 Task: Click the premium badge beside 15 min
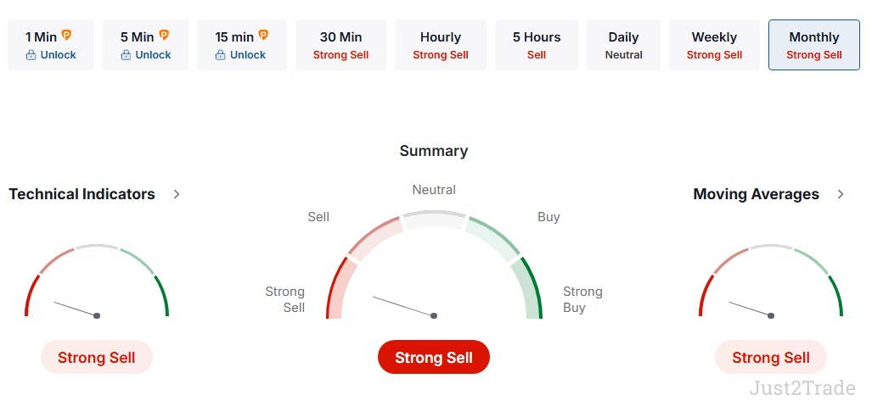click(263, 36)
